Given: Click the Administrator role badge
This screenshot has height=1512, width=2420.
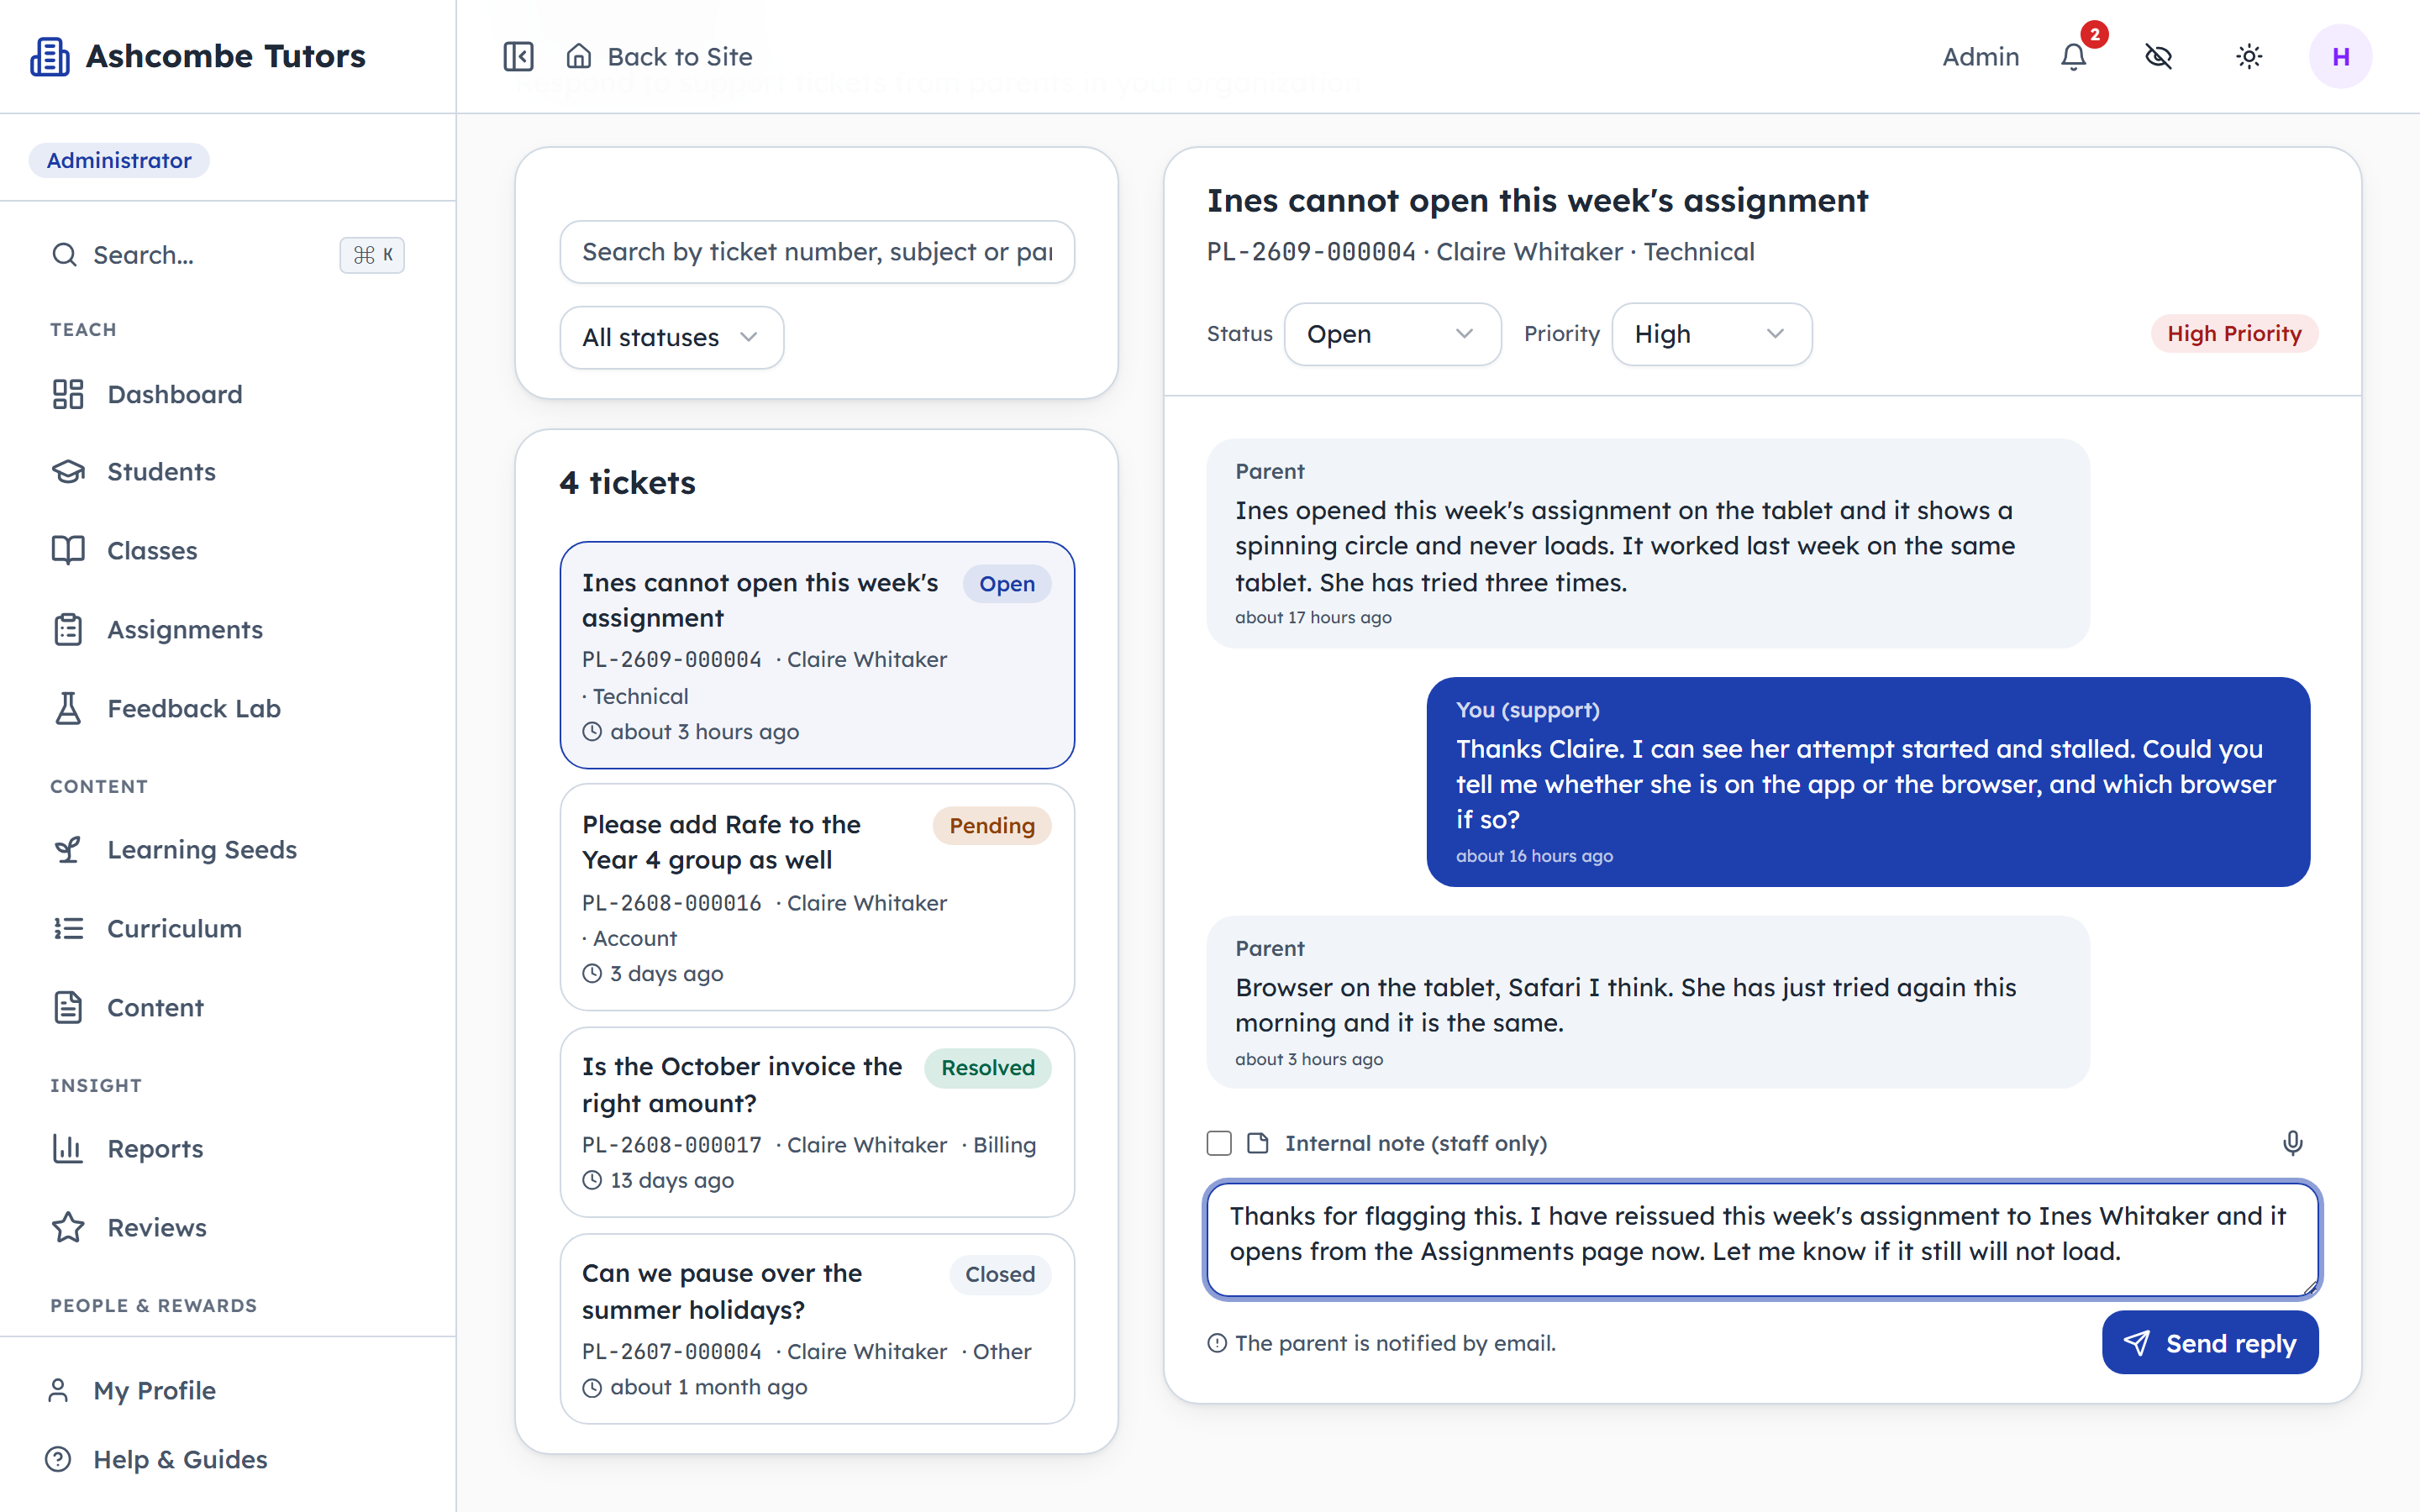Looking at the screenshot, I should tap(119, 160).
